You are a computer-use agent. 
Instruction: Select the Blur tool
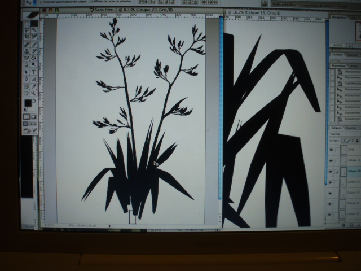tap(27, 64)
